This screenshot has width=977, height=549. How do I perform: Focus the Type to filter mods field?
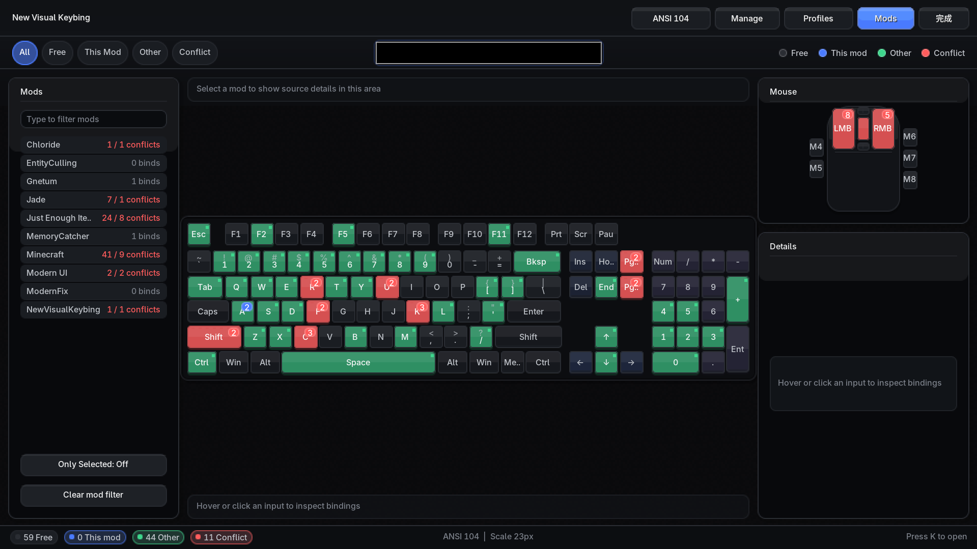tap(94, 119)
